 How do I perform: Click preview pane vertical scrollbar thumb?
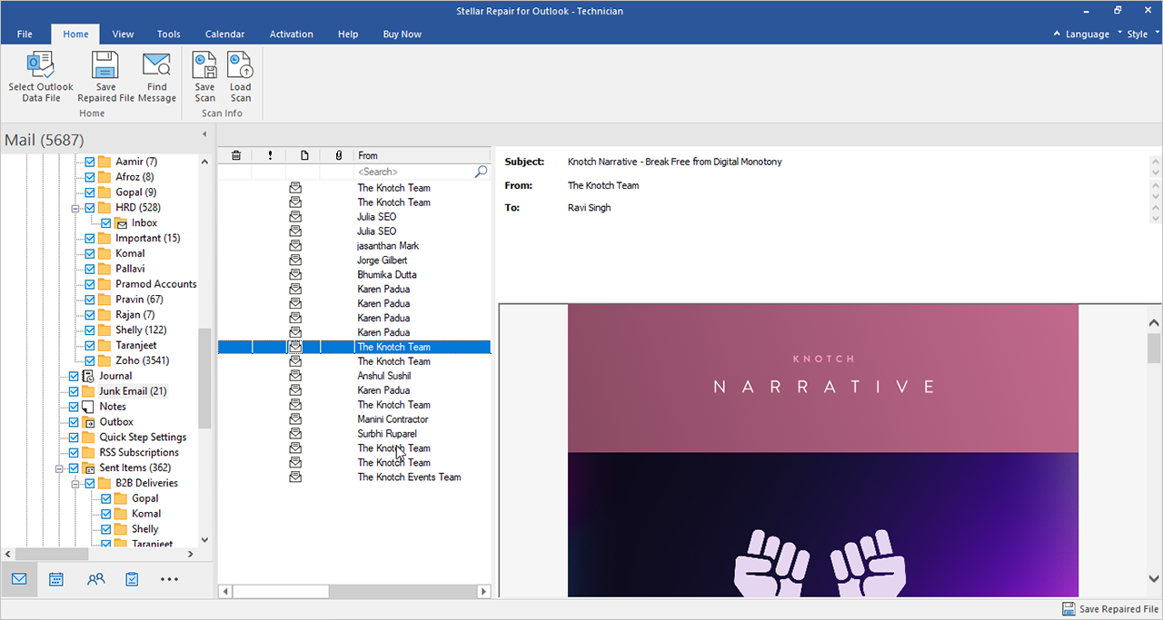tap(1155, 348)
